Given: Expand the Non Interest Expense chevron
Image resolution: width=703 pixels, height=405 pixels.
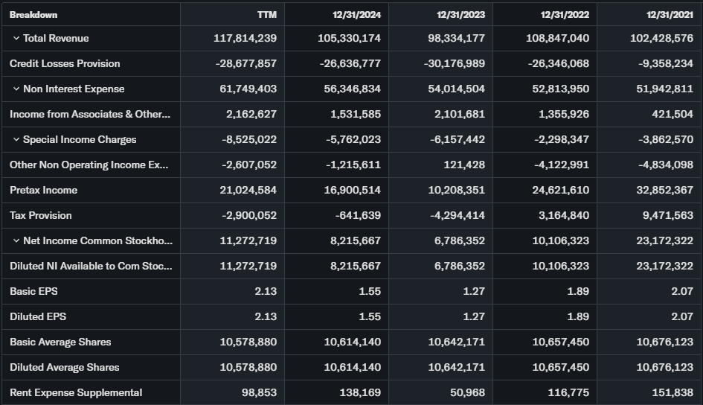Looking at the screenshot, I should point(16,89).
